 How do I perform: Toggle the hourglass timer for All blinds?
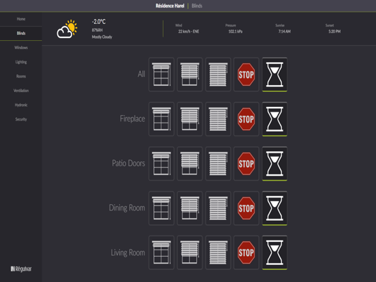click(275, 74)
